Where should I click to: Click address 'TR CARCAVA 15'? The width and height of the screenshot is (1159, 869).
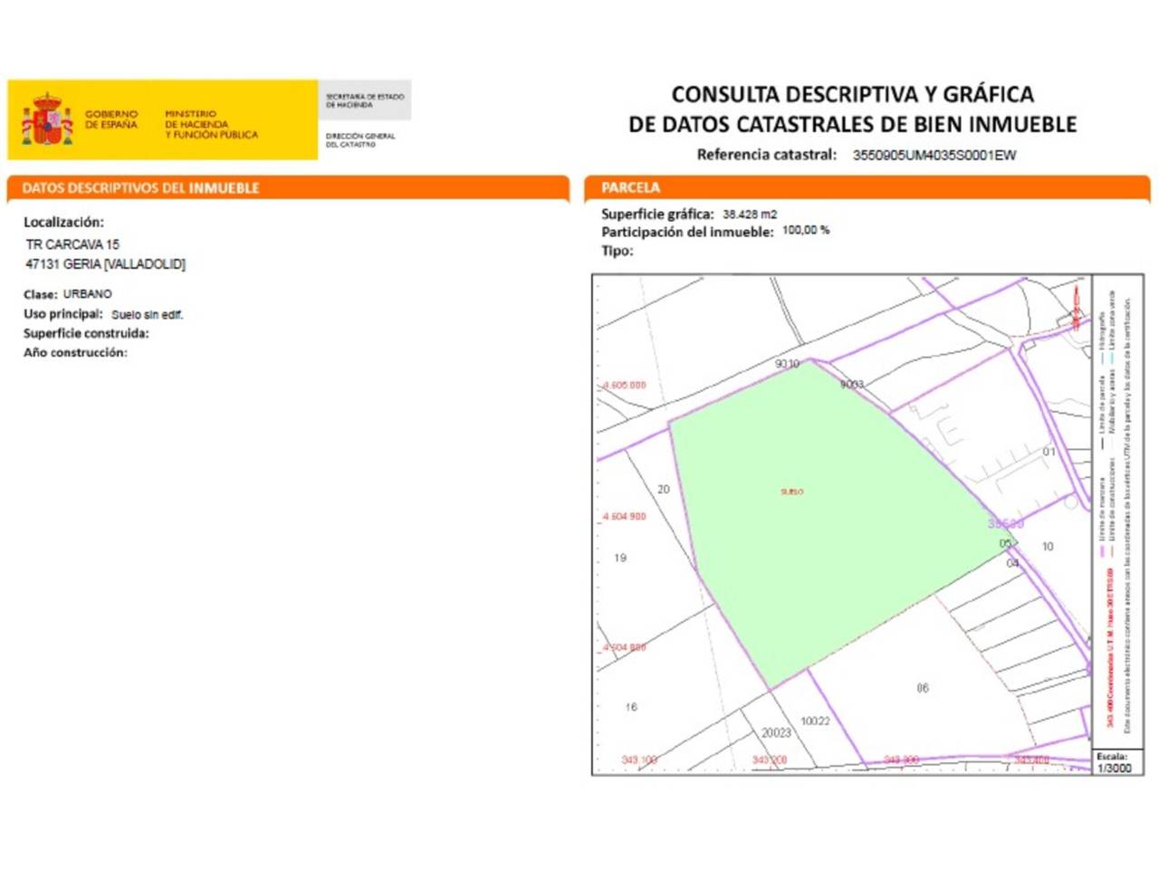72,244
